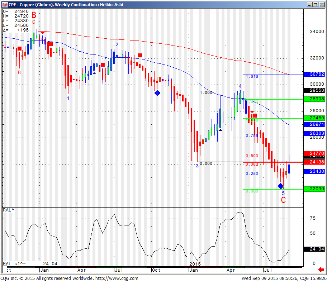Click the 1.618 Fibonacci extension label
Viewport: 327px width, 281px height.
(x=252, y=77)
